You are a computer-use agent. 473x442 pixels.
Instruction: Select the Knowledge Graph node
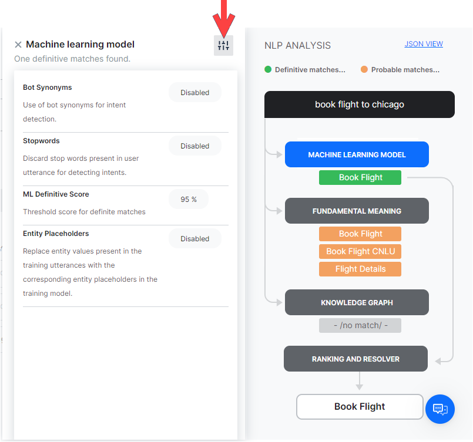coord(357,303)
